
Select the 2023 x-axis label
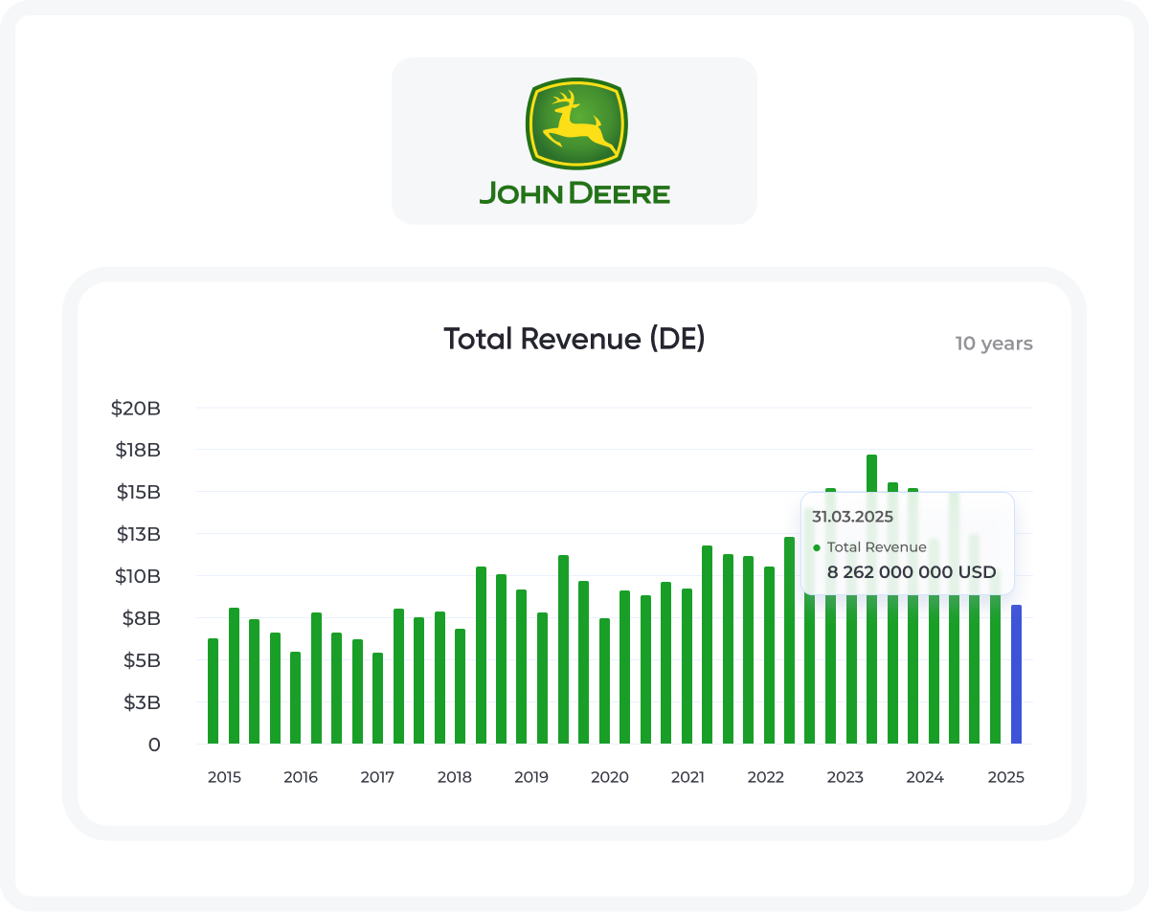tap(845, 777)
